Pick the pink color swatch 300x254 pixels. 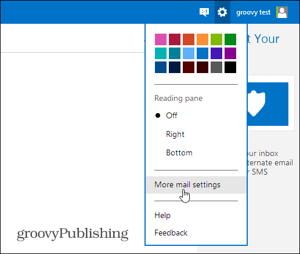pyautogui.click(x=161, y=39)
